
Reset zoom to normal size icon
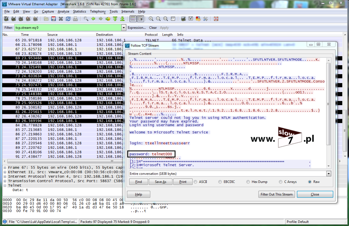(x=166, y=19)
